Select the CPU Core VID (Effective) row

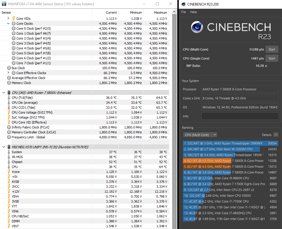pyautogui.click(x=85, y=122)
